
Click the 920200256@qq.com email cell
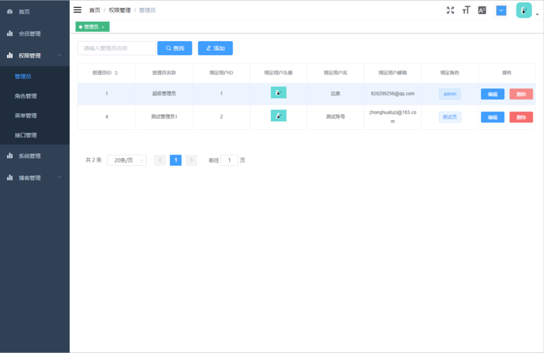(x=392, y=94)
